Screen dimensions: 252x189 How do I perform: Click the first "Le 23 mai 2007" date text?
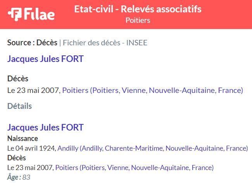coord(33,90)
